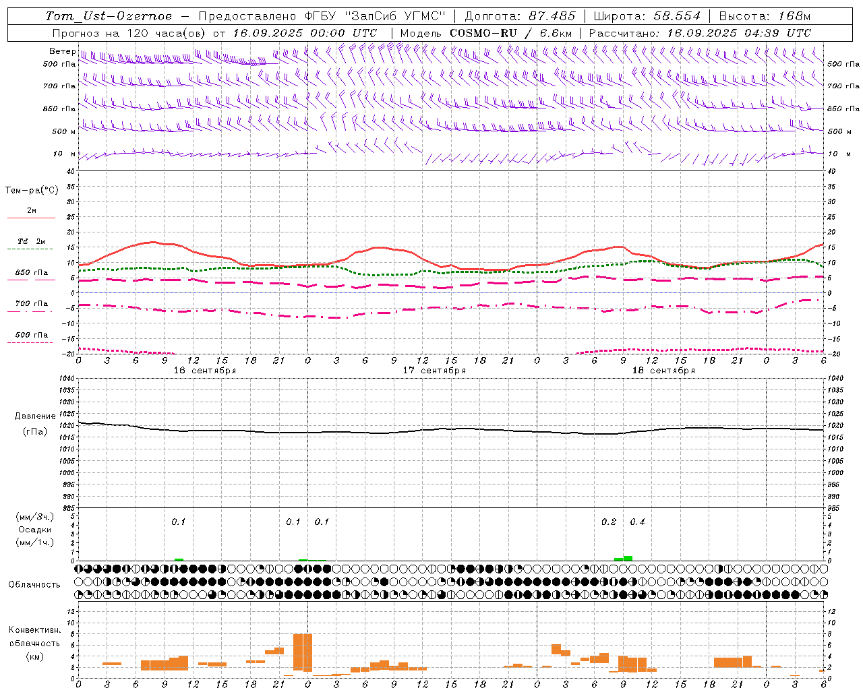Click the Рассчитано: 16.09.2025 04:39 UTC text
This screenshot has height=690, width=863.
pyautogui.click(x=700, y=33)
